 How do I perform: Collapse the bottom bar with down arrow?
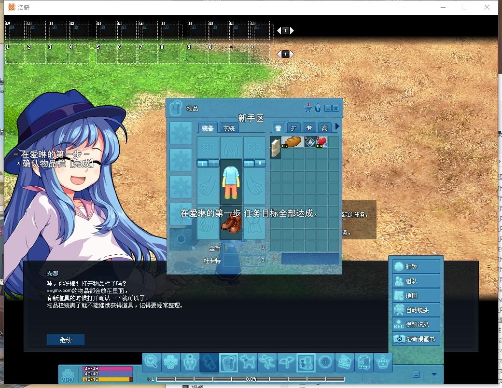[434, 374]
